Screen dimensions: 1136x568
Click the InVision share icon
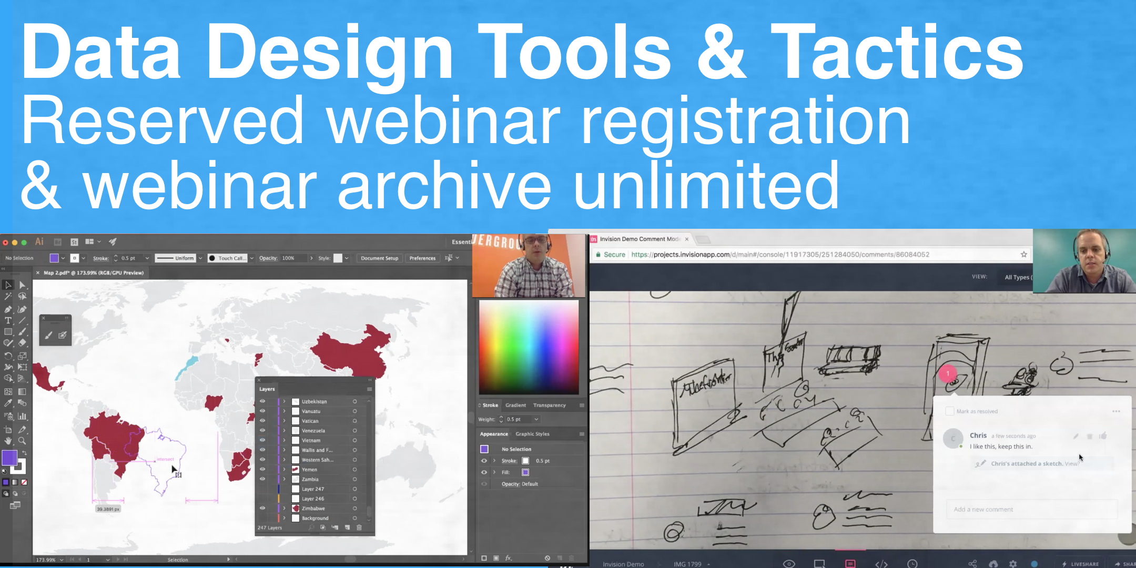coord(972,564)
